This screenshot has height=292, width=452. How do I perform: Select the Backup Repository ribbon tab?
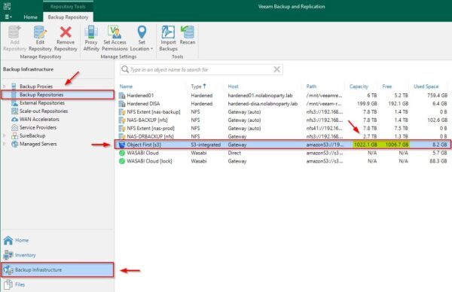coord(68,17)
